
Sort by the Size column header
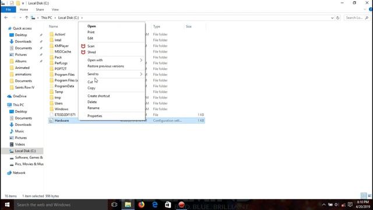189,26
